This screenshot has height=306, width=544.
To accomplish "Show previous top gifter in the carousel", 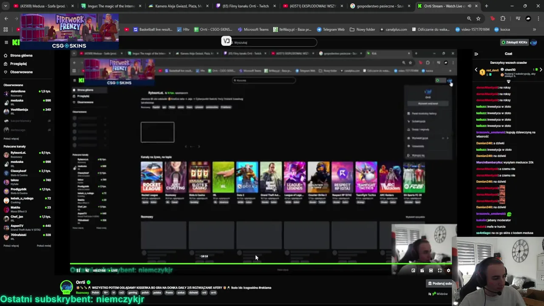I will 476,70.
